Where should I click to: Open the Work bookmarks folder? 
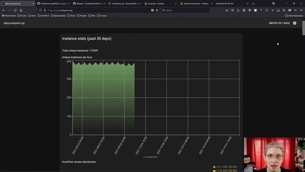[32, 16]
